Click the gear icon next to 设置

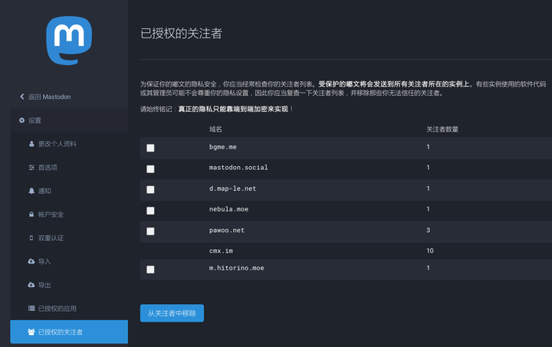pyautogui.click(x=21, y=120)
